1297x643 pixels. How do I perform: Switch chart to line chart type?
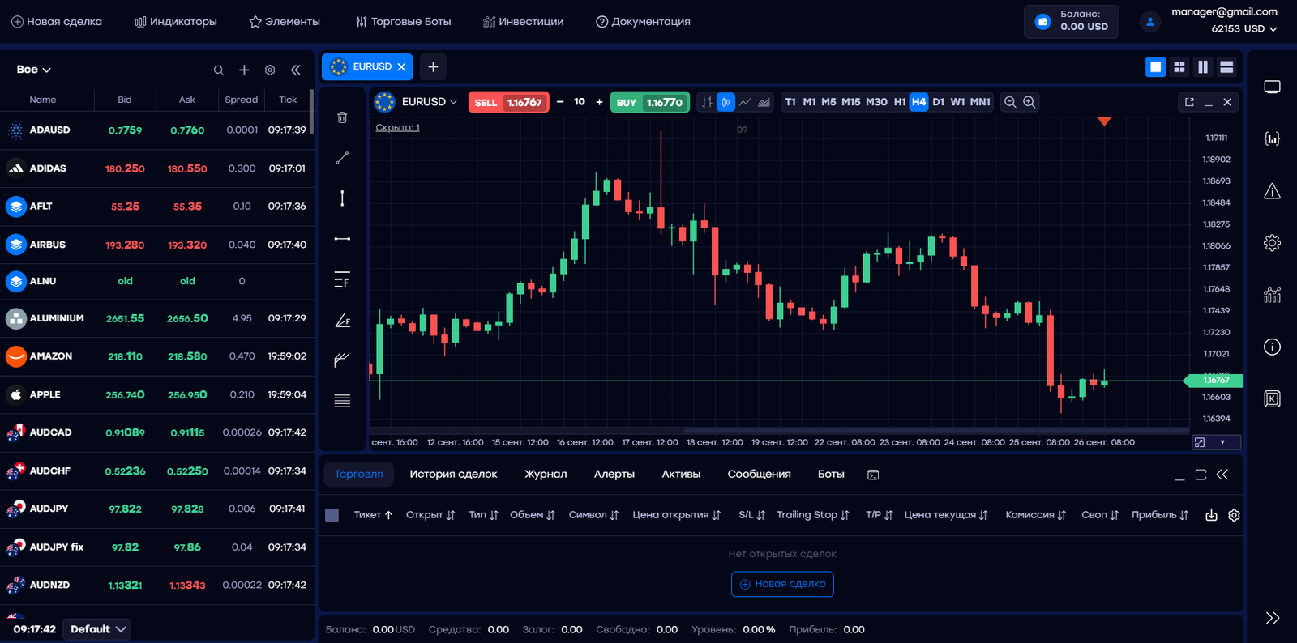pyautogui.click(x=745, y=102)
